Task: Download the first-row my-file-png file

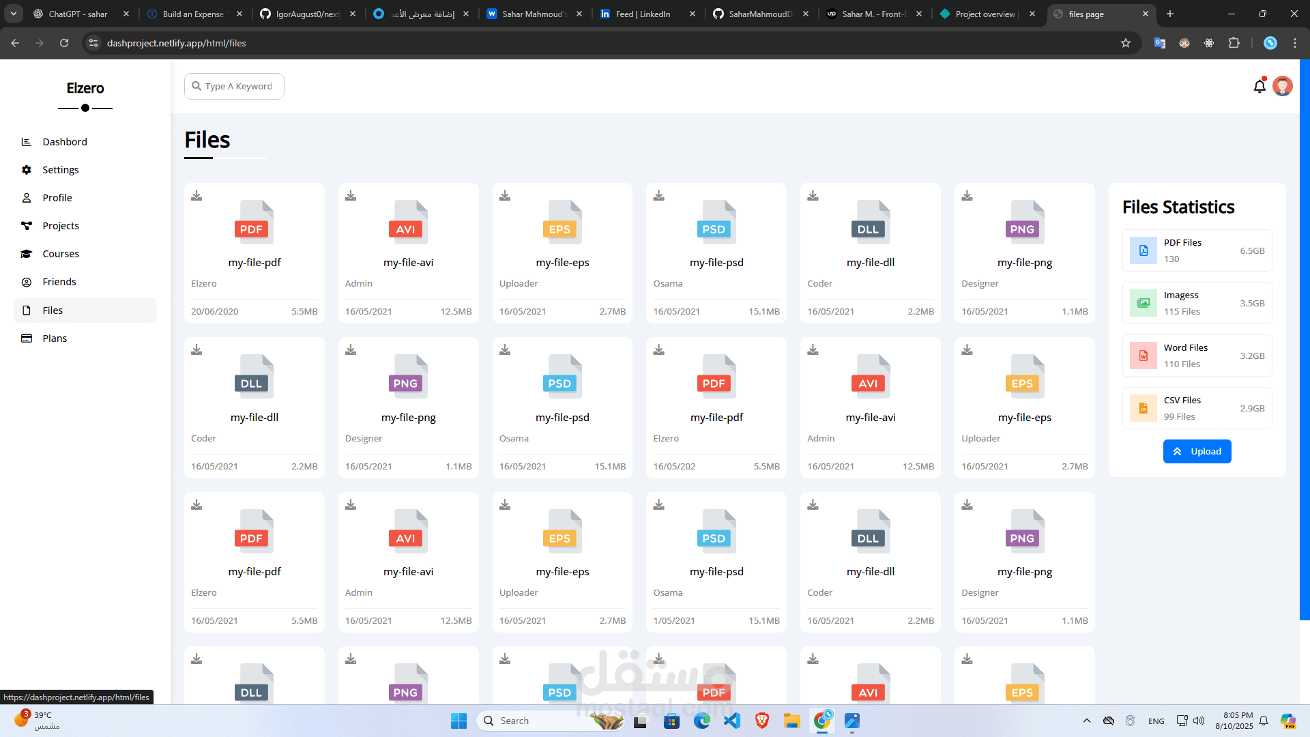Action: coord(967,196)
